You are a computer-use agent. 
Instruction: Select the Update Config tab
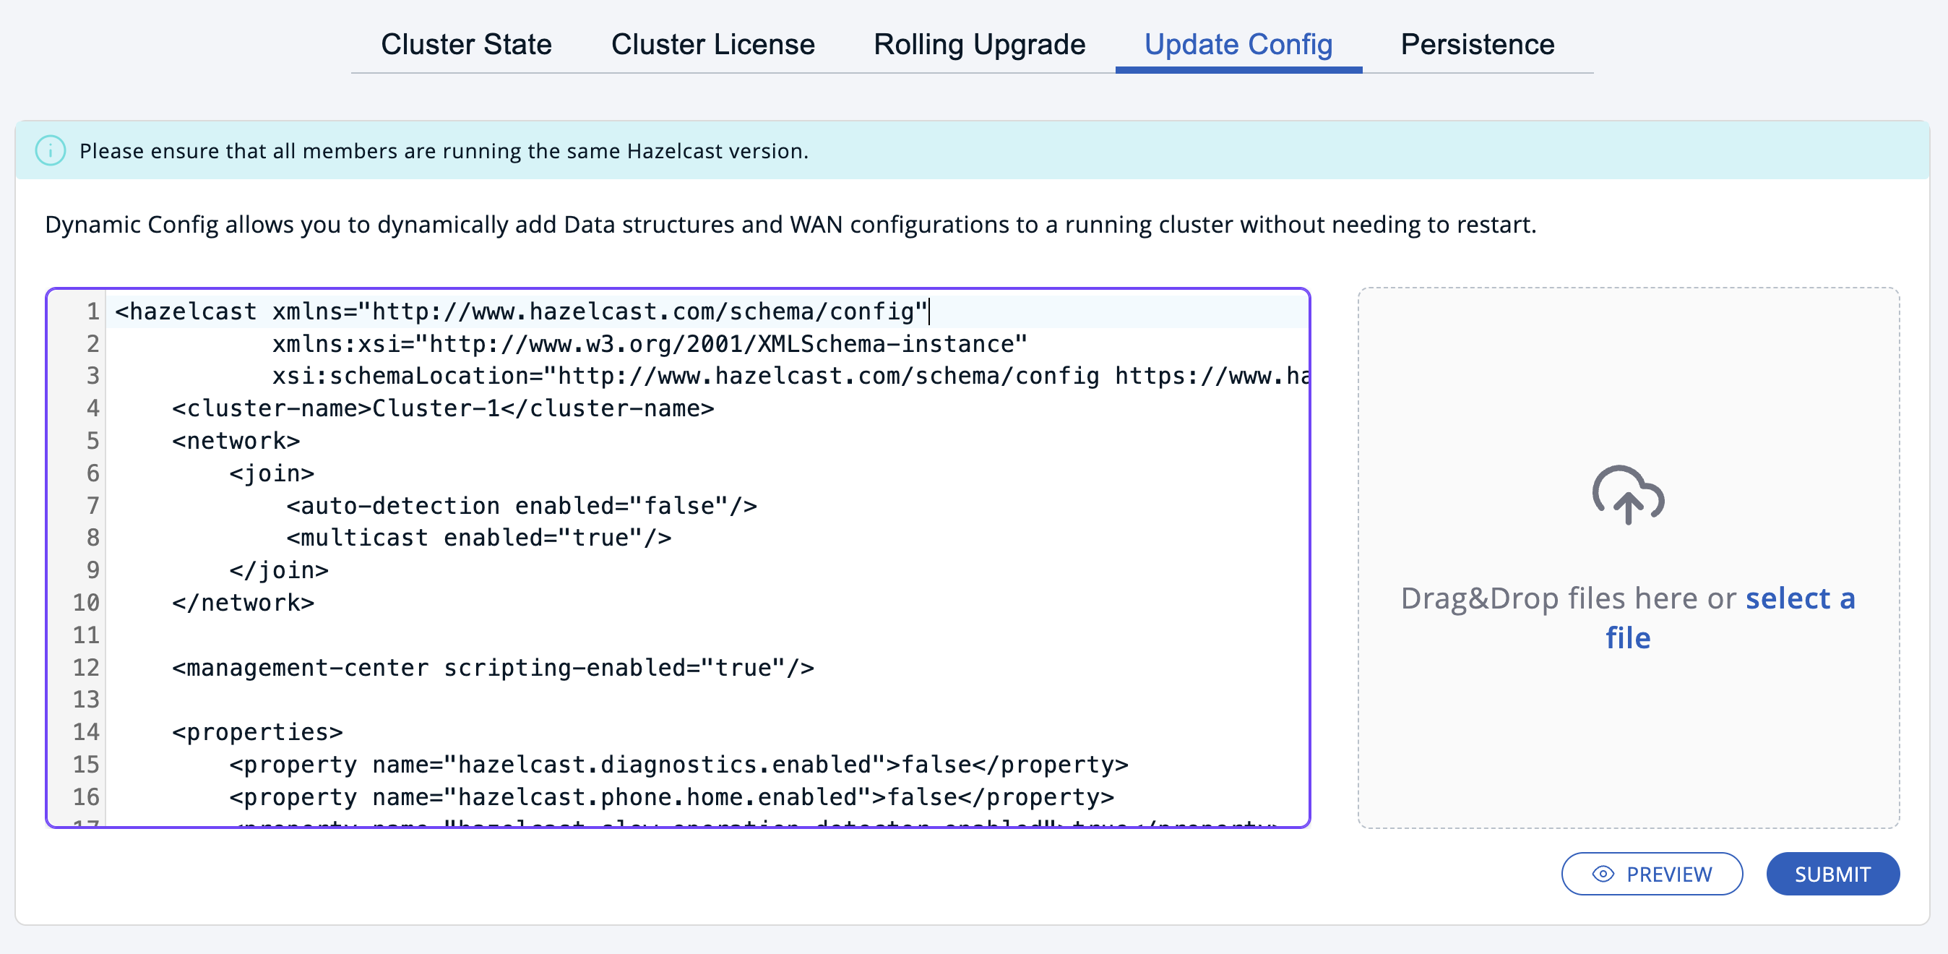point(1238,44)
